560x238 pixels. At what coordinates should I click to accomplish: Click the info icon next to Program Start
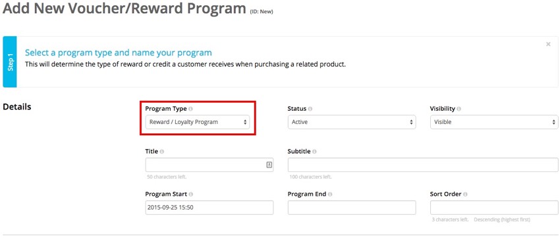(190, 194)
